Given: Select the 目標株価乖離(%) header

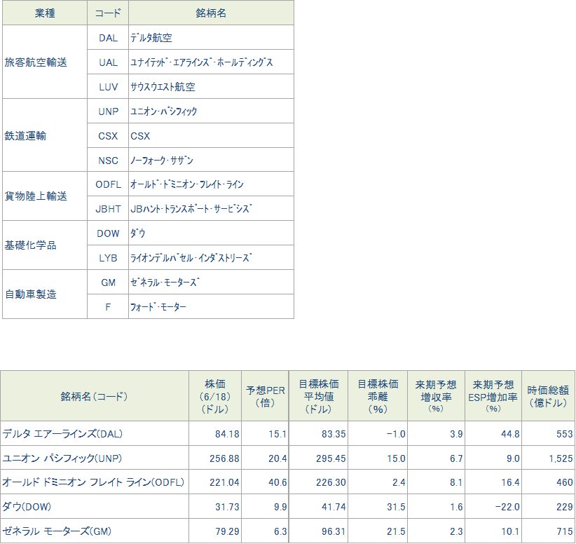Looking at the screenshot, I should pyautogui.click(x=378, y=396).
